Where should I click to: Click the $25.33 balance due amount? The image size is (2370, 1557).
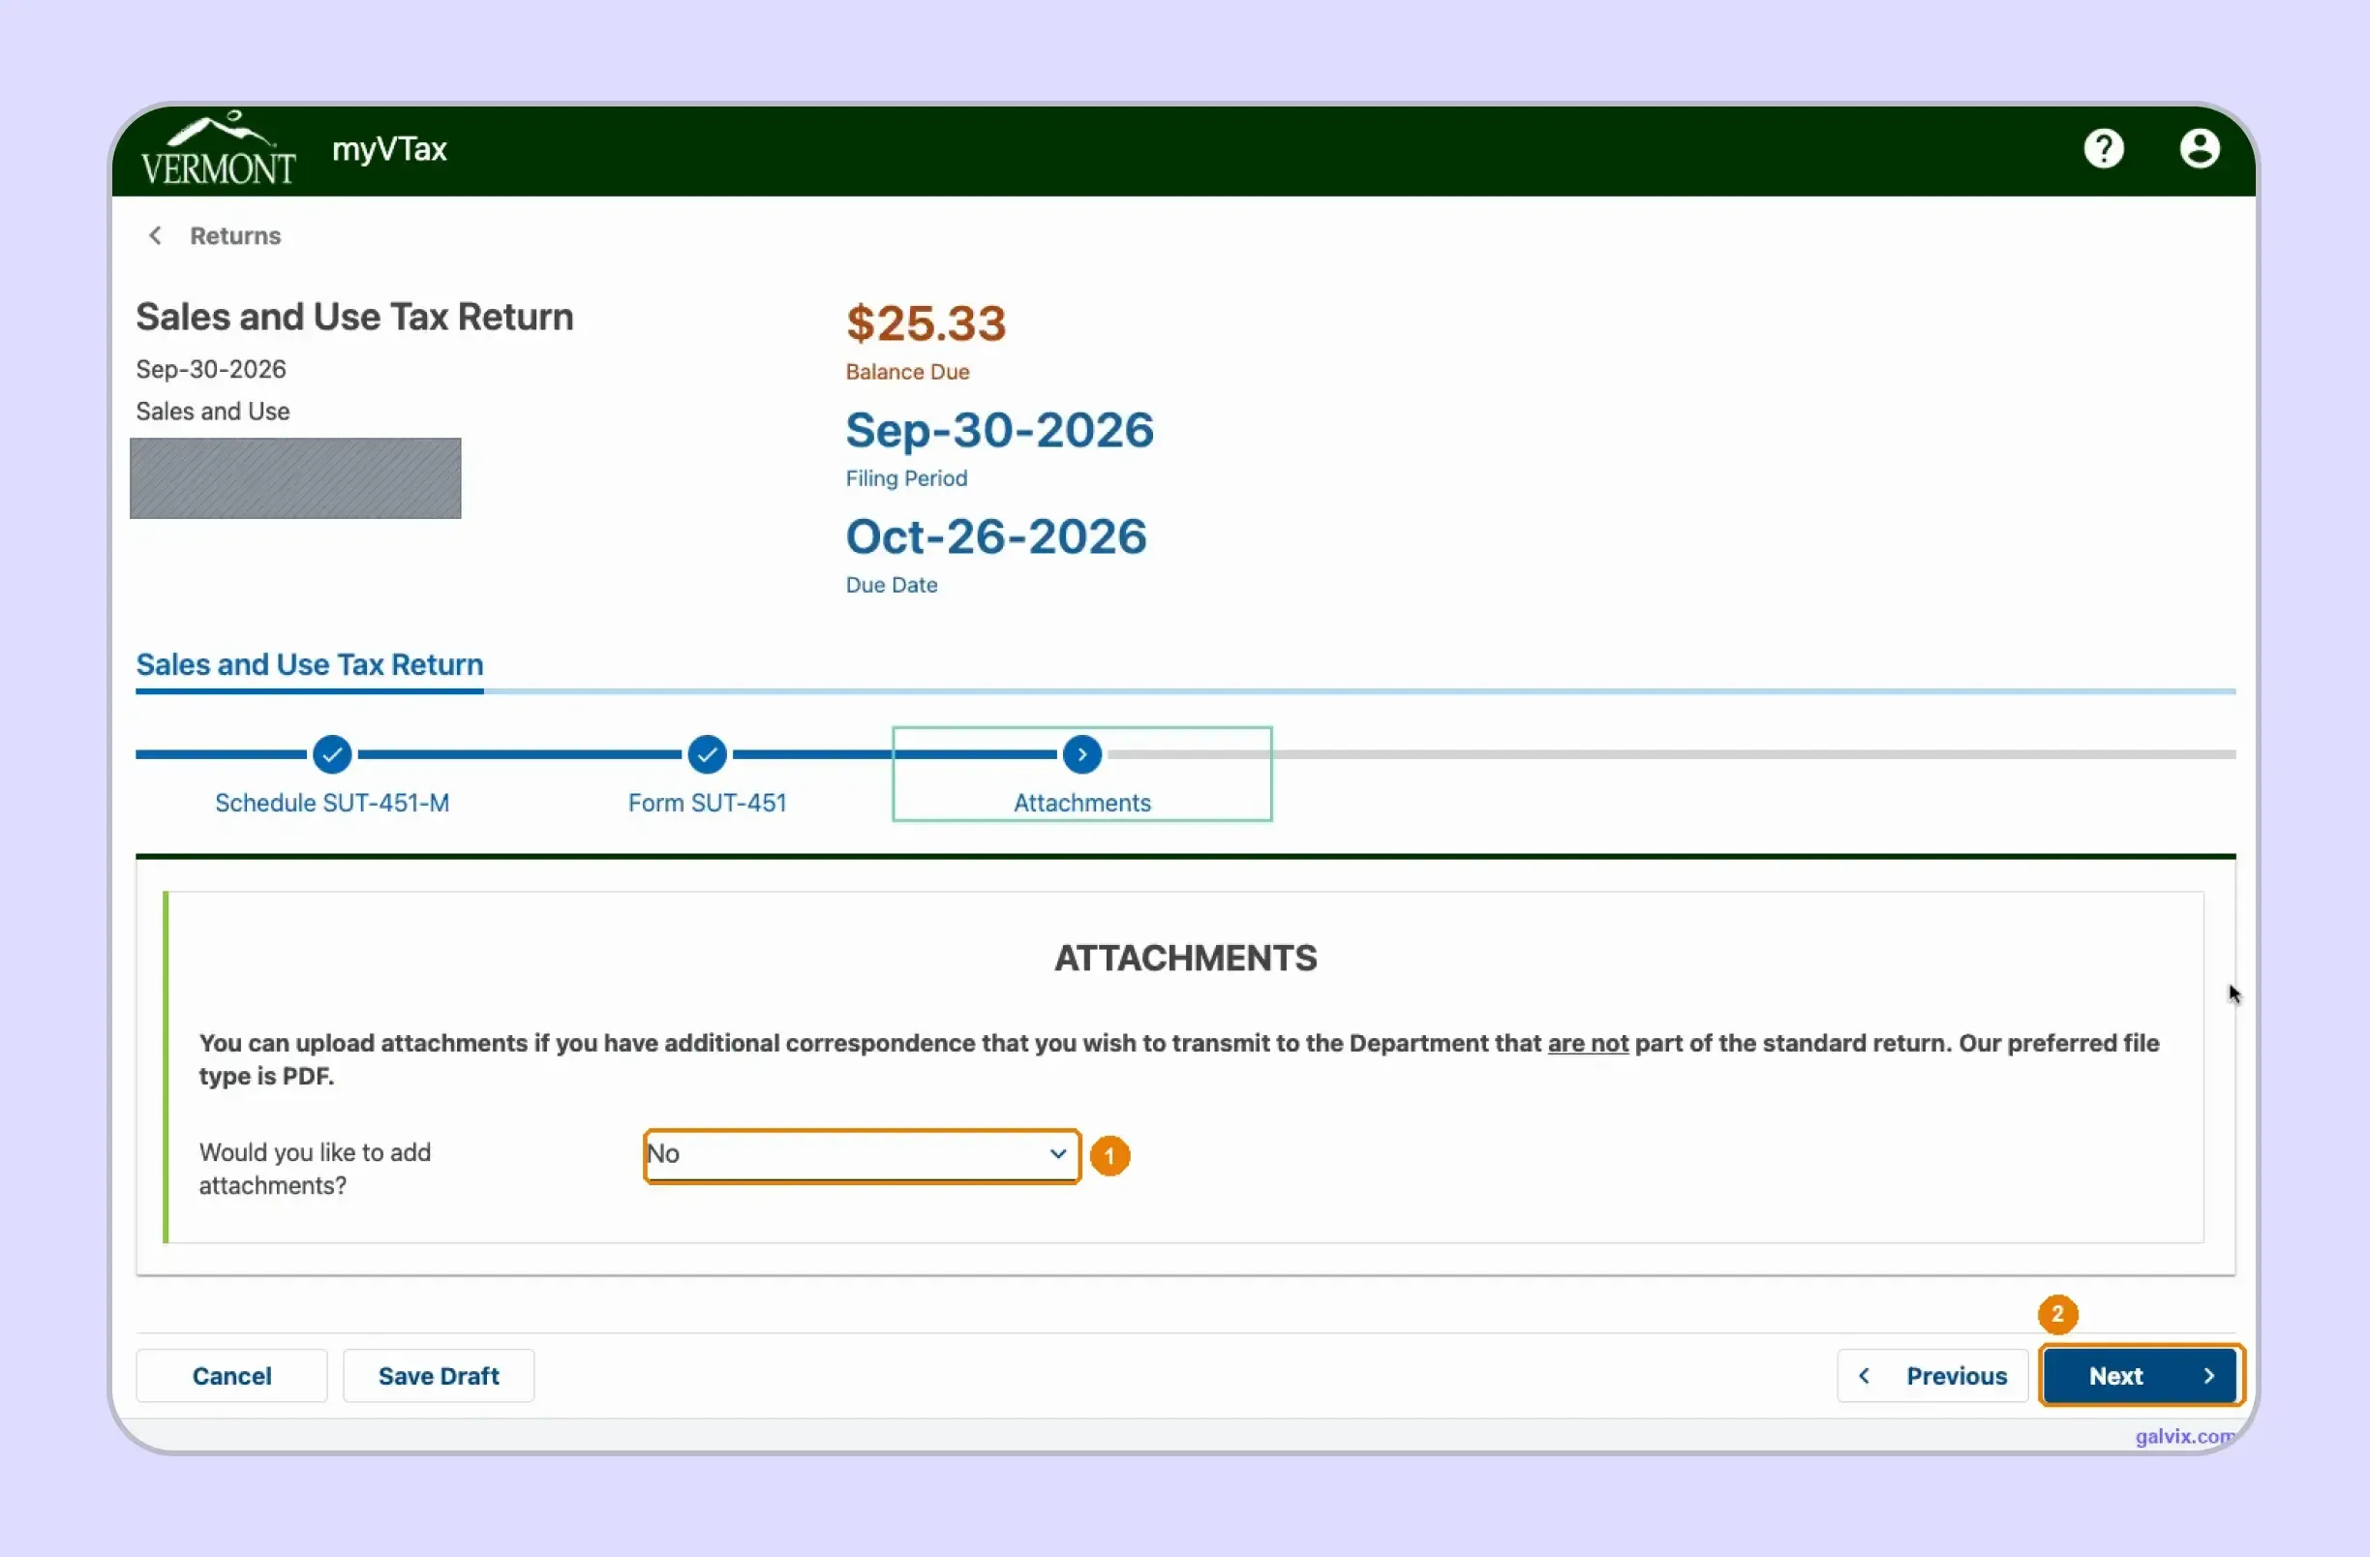pyautogui.click(x=927, y=322)
